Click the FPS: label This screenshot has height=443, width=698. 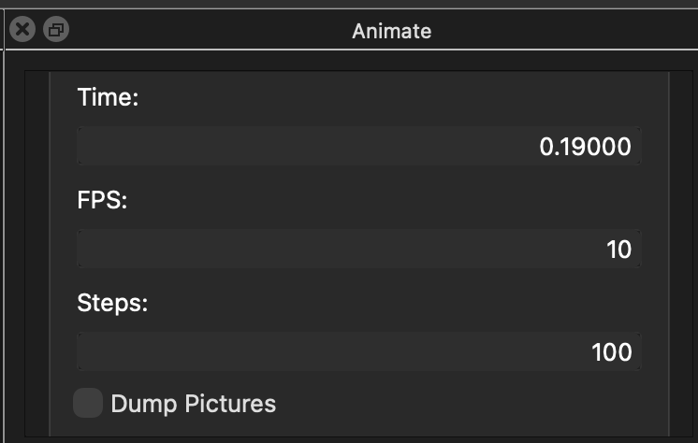click(x=103, y=200)
